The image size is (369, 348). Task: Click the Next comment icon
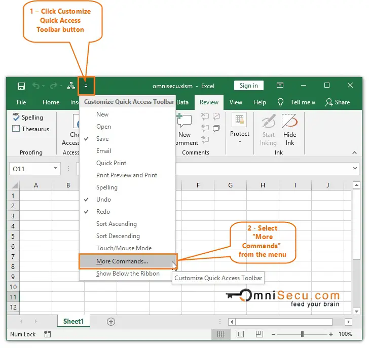[205, 140]
